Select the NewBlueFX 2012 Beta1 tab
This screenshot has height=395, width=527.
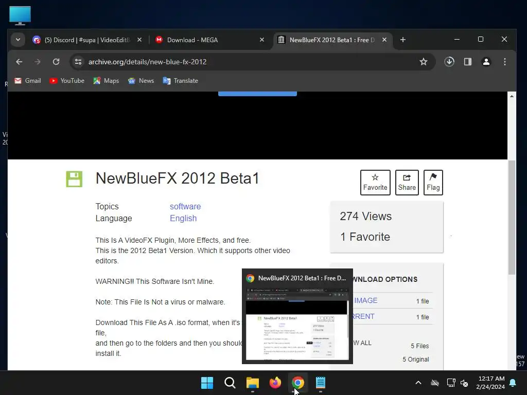coord(332,40)
